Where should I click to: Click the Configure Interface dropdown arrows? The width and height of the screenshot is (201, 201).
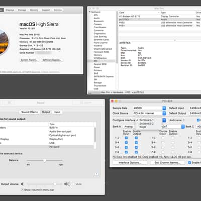click(164, 120)
